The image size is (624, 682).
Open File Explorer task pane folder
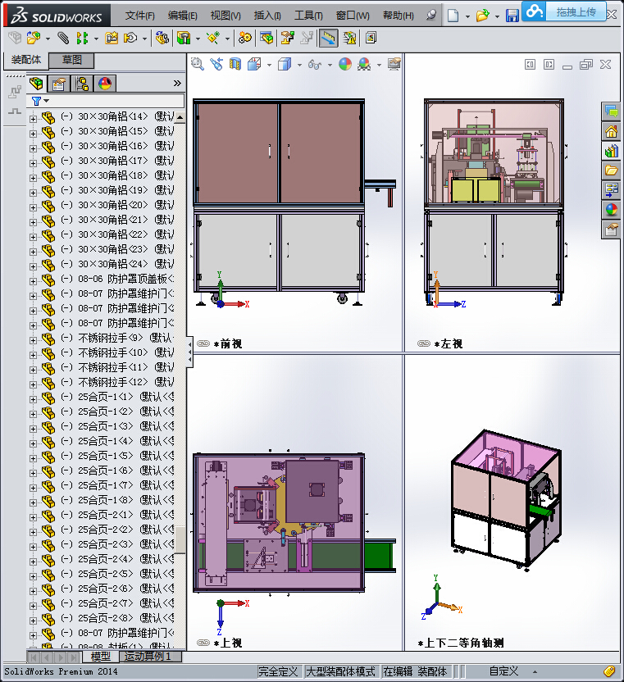pos(611,170)
